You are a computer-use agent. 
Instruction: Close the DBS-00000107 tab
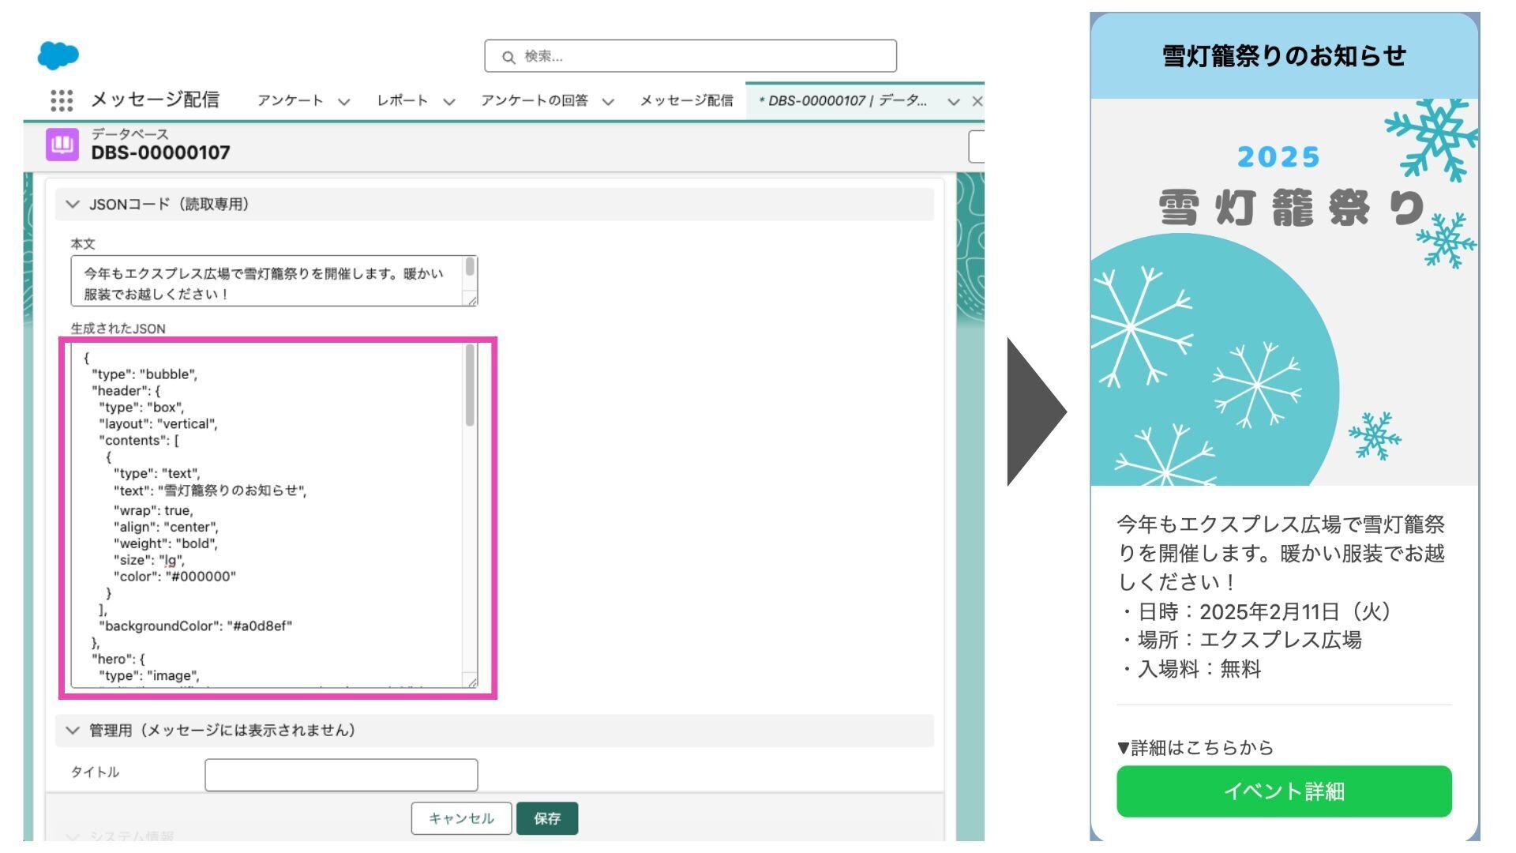[977, 101]
